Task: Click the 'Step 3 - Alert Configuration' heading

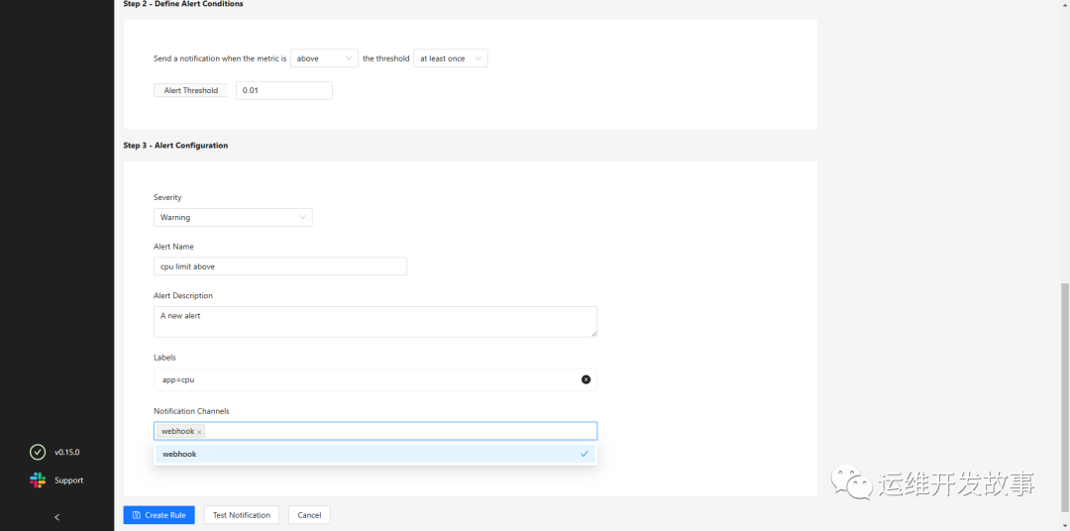Action: pyautogui.click(x=175, y=146)
